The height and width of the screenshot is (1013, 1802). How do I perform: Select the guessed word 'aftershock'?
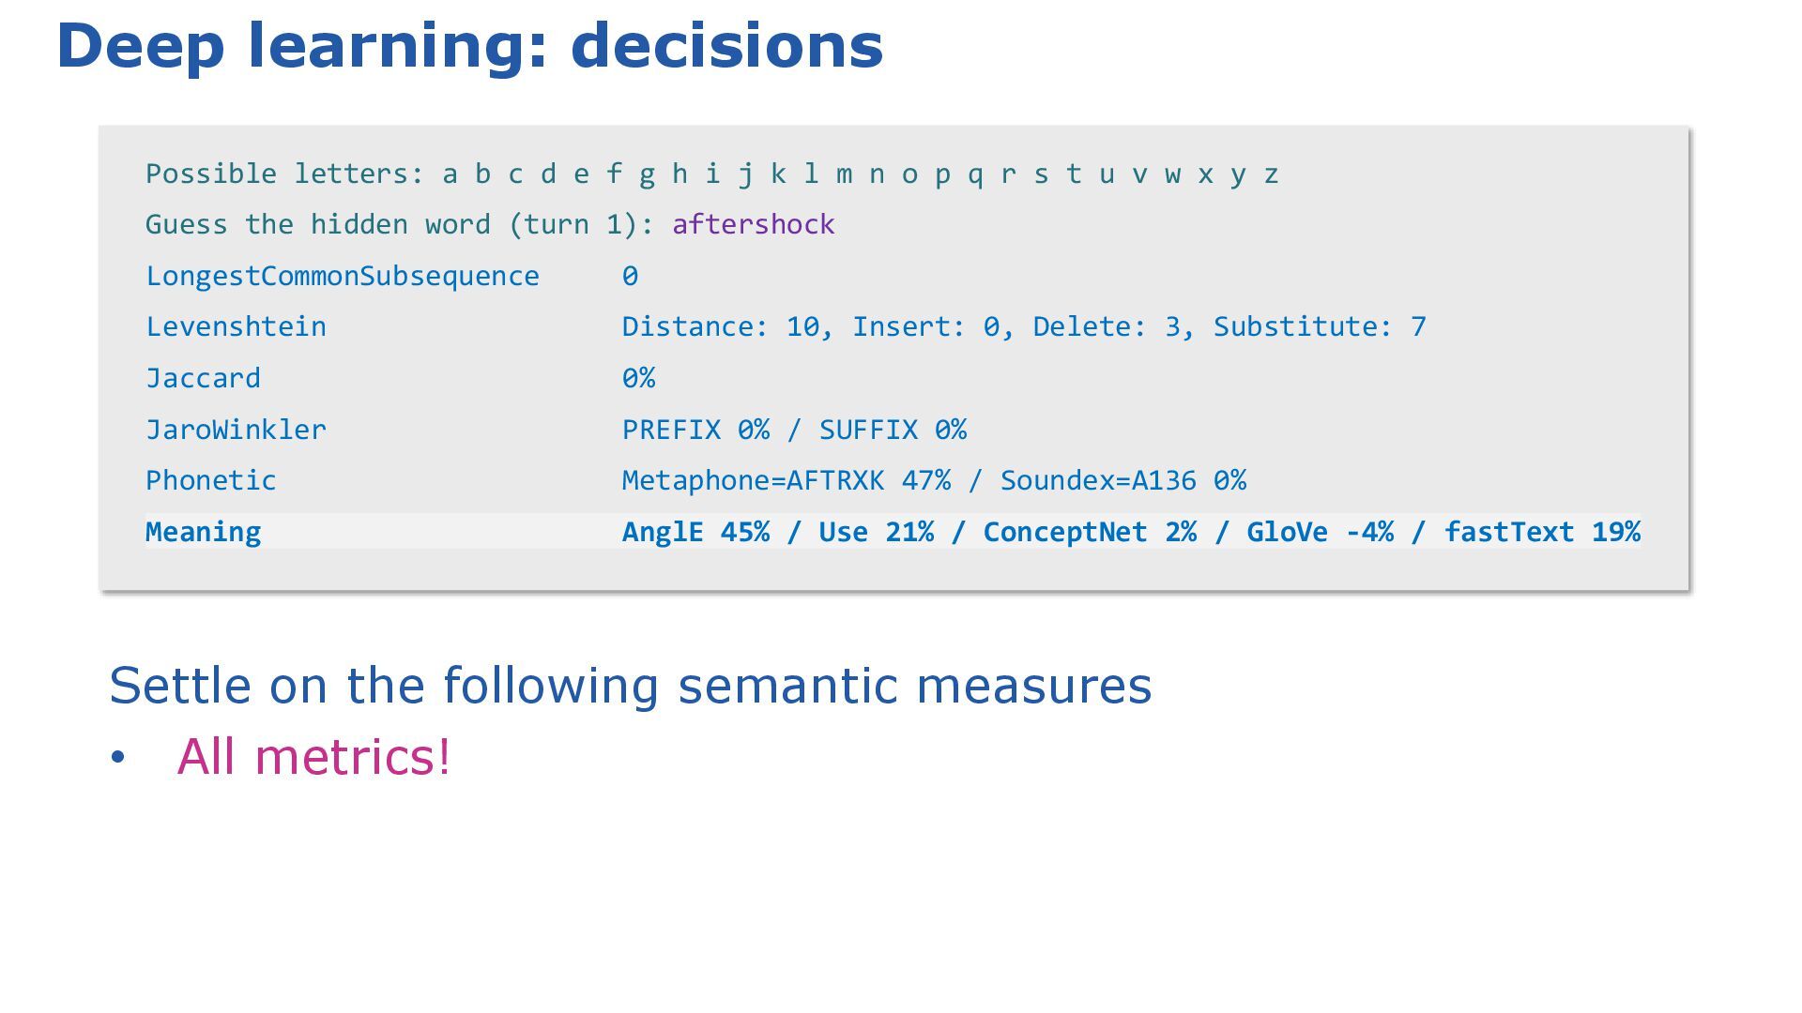(754, 224)
